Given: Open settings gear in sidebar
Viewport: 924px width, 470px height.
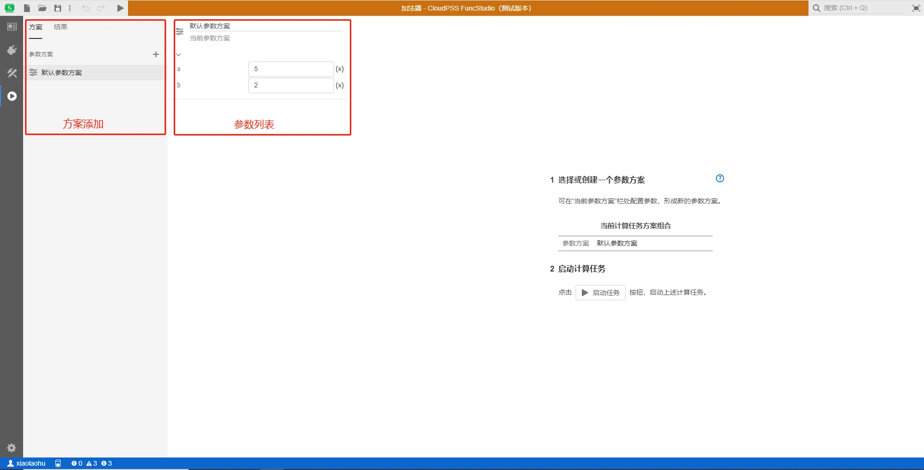Looking at the screenshot, I should (12, 448).
